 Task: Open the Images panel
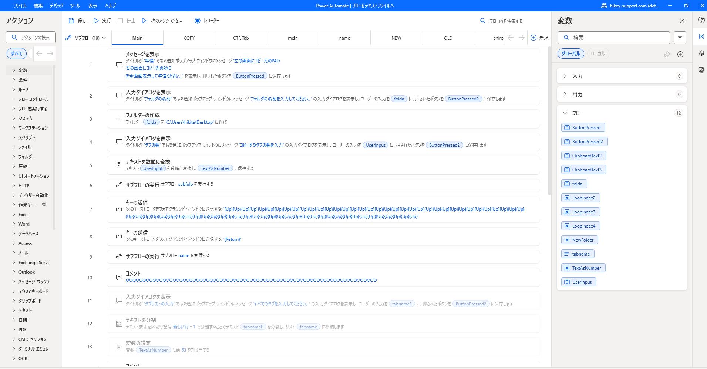click(x=701, y=69)
